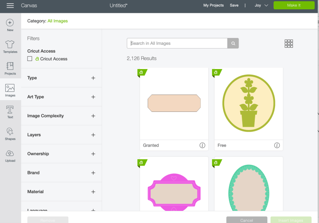319x223 pixels.
Task: Click Cricut Access badge on flower pot card
Action: (x=217, y=73)
